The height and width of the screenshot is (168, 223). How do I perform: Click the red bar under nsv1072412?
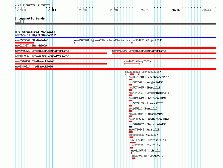pyautogui.click(x=133, y=142)
